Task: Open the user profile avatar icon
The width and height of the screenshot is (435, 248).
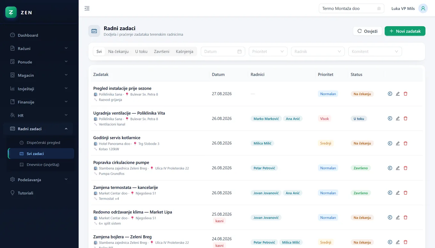Action: pos(423,9)
